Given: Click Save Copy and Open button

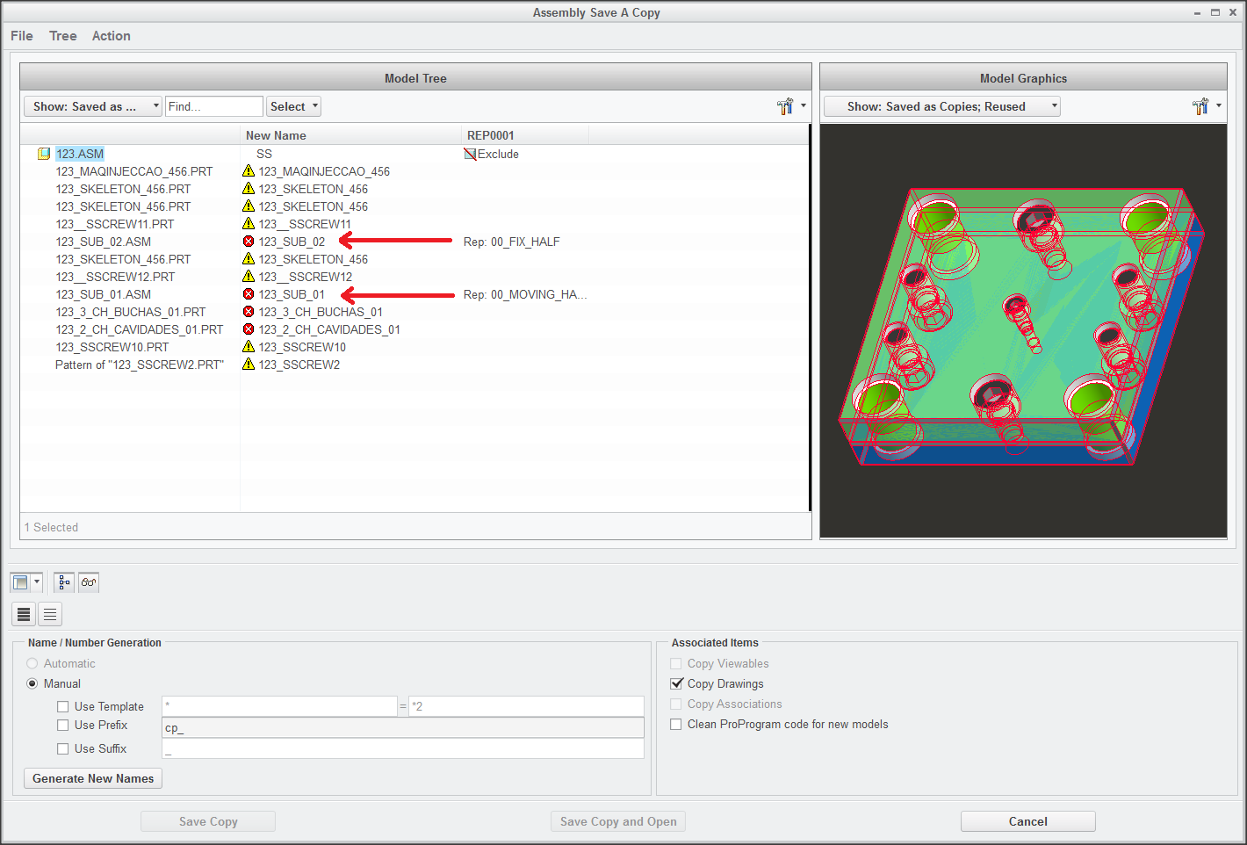Looking at the screenshot, I should coord(618,821).
